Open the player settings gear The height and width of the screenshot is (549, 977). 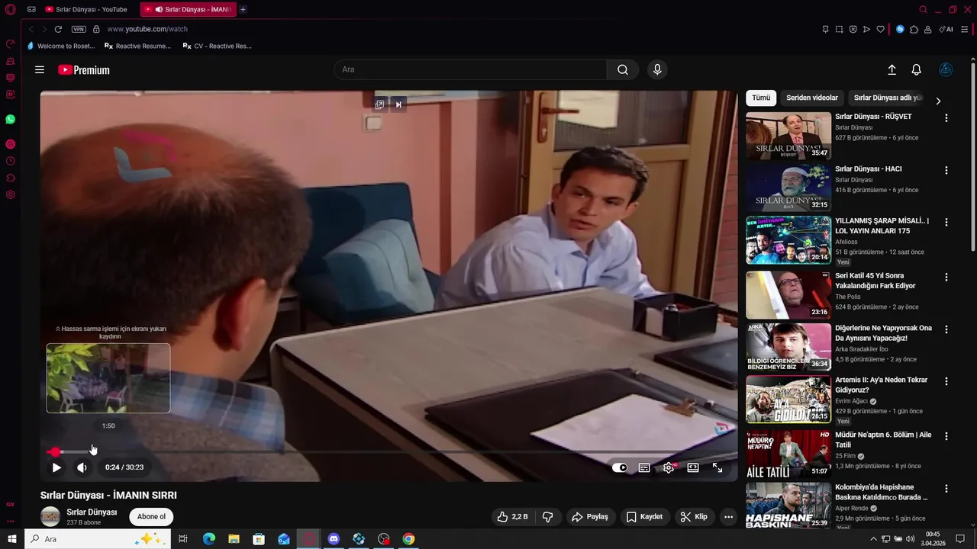(669, 468)
